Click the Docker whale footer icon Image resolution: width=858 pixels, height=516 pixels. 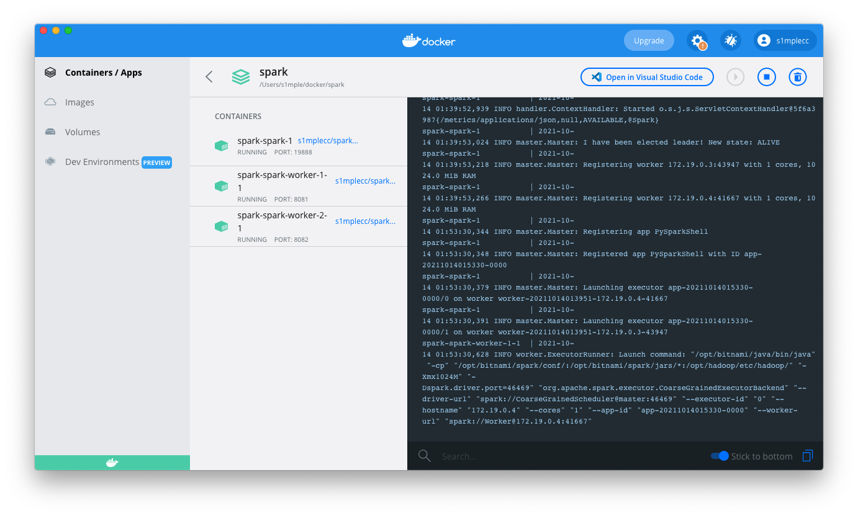point(112,462)
